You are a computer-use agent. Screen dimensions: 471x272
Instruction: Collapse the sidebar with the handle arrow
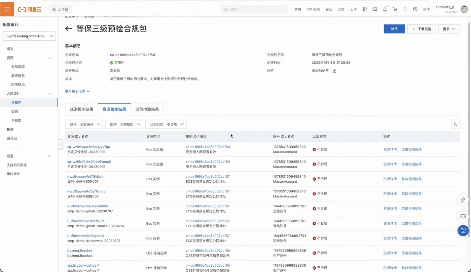pos(60,144)
